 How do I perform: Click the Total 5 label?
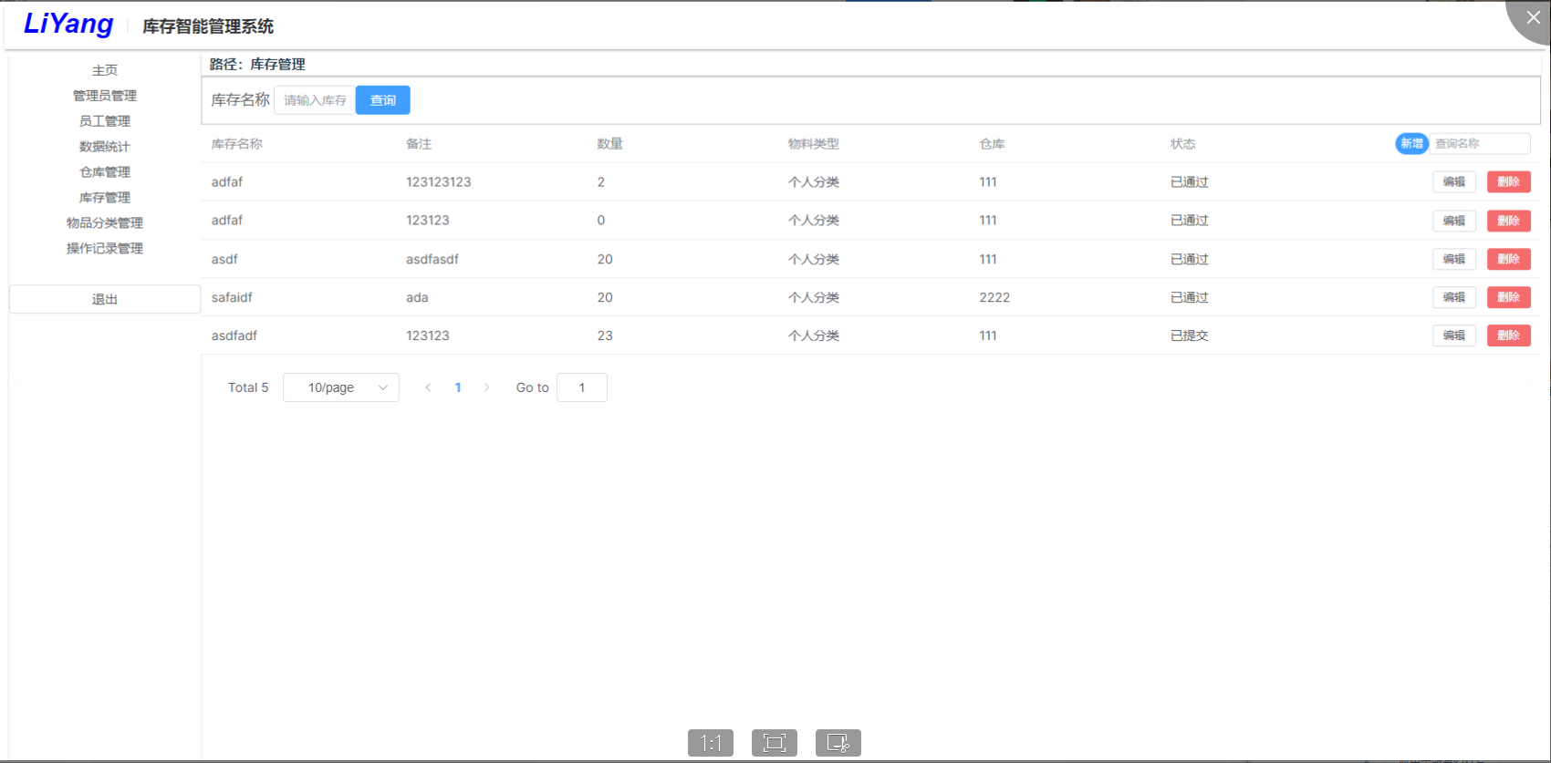coord(248,387)
